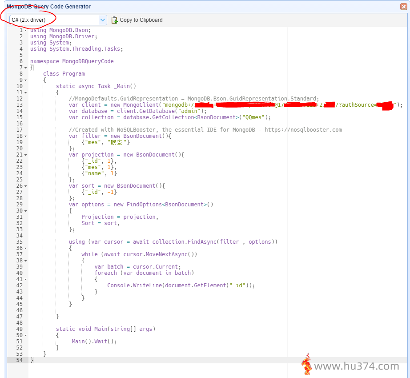Screen dimensions: 410x378
Task: Fold the while loop body at line 38
Action: click(26, 261)
